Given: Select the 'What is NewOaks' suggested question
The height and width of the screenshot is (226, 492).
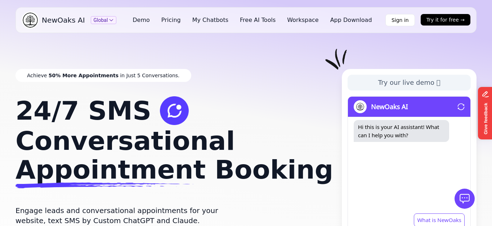Looking at the screenshot, I should click(x=439, y=220).
